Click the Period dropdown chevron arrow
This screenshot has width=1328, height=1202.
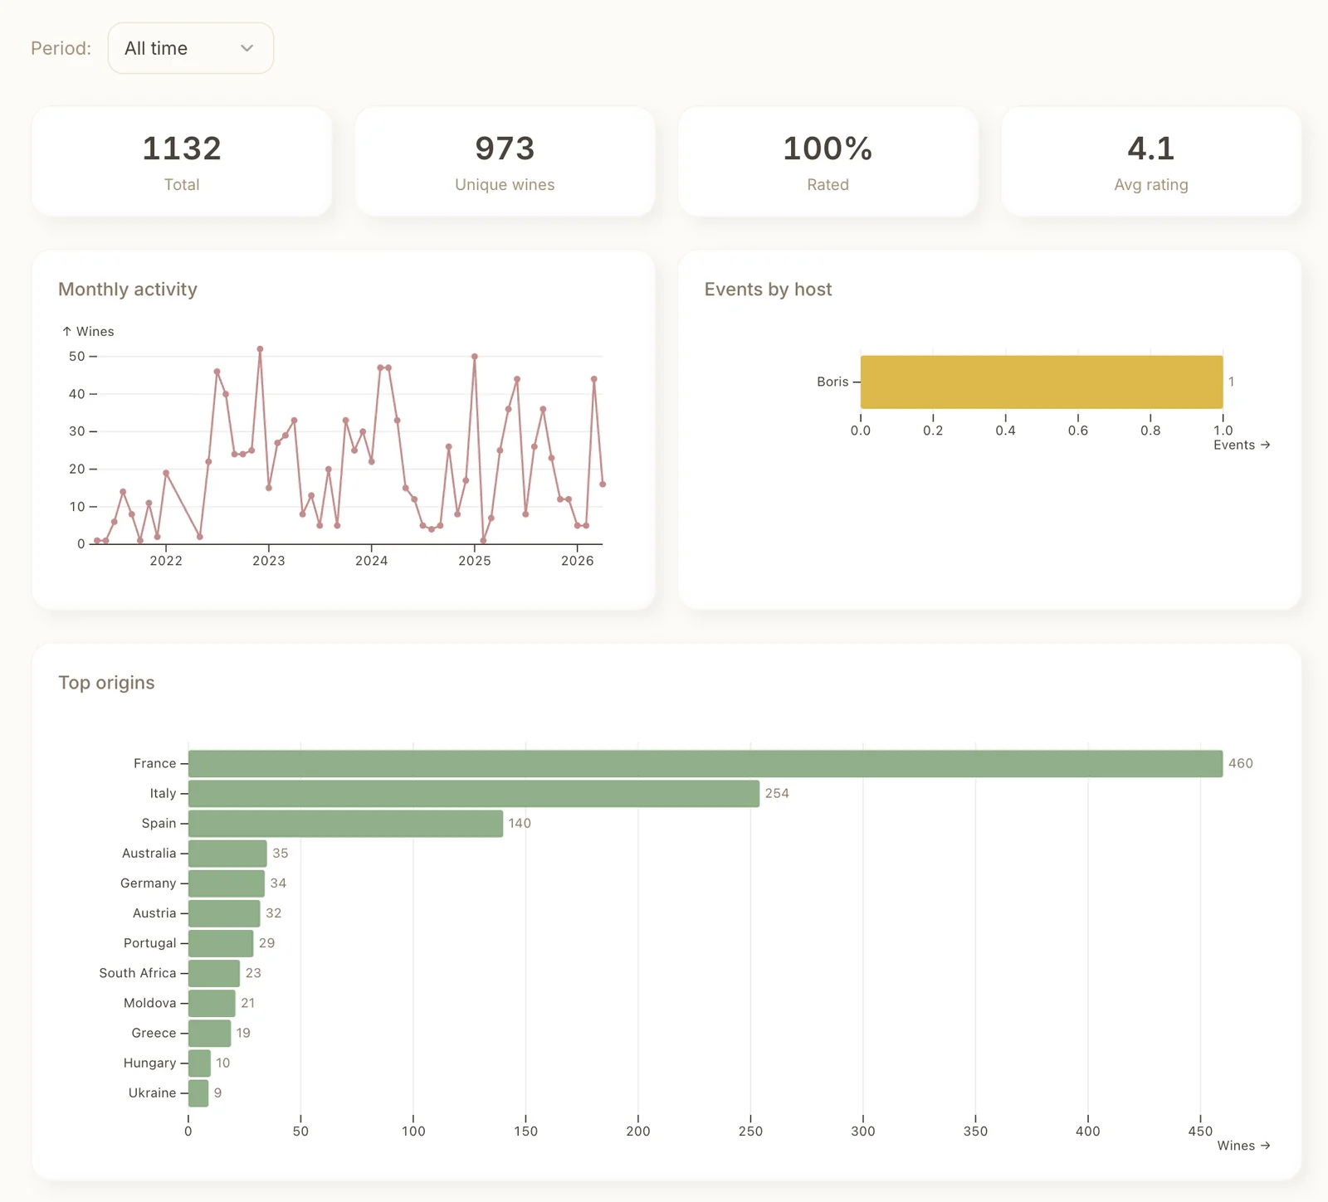point(247,48)
